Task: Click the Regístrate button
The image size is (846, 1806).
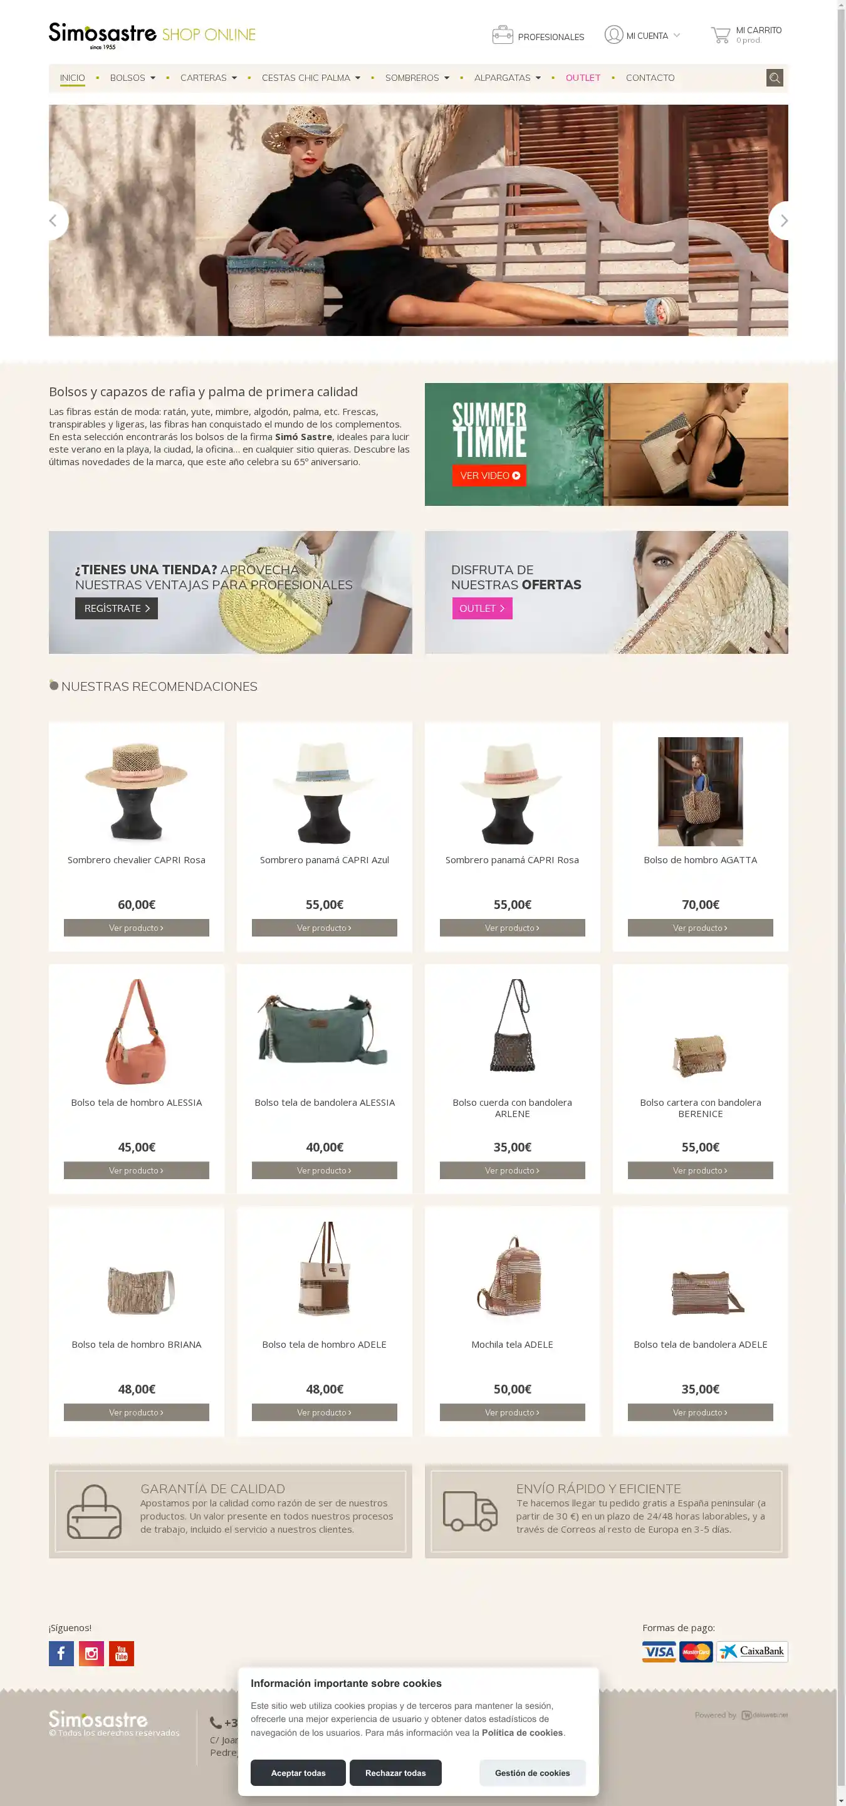Action: [x=117, y=608]
